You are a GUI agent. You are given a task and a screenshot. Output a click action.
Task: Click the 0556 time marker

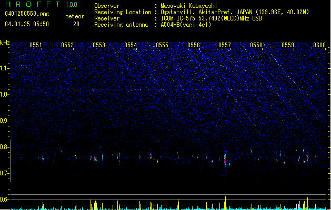coord(194,45)
